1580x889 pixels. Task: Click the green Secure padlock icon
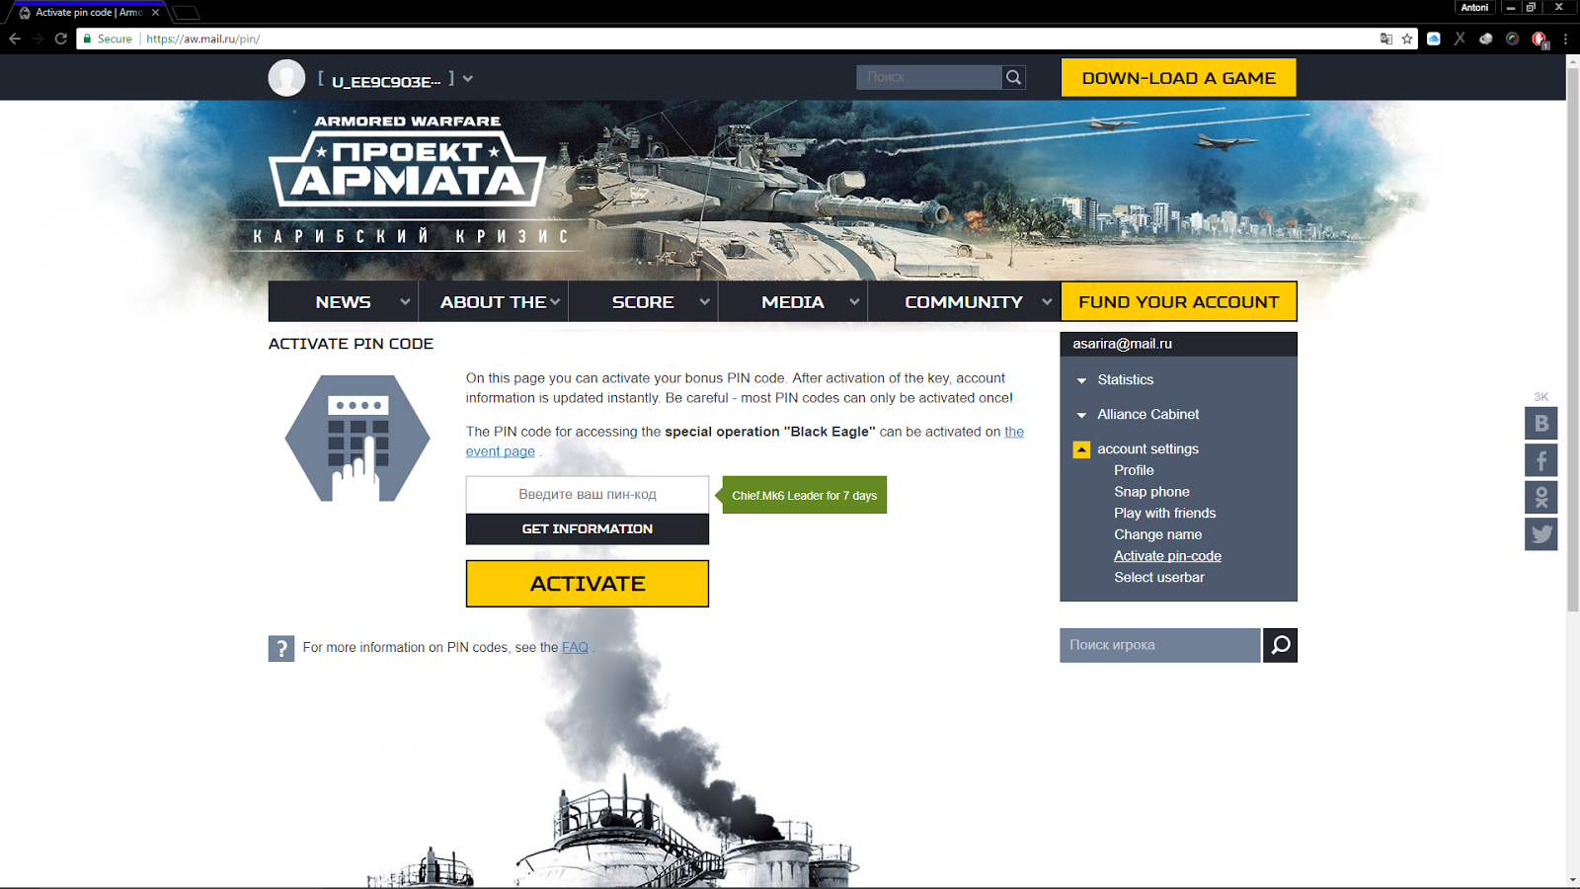(88, 39)
